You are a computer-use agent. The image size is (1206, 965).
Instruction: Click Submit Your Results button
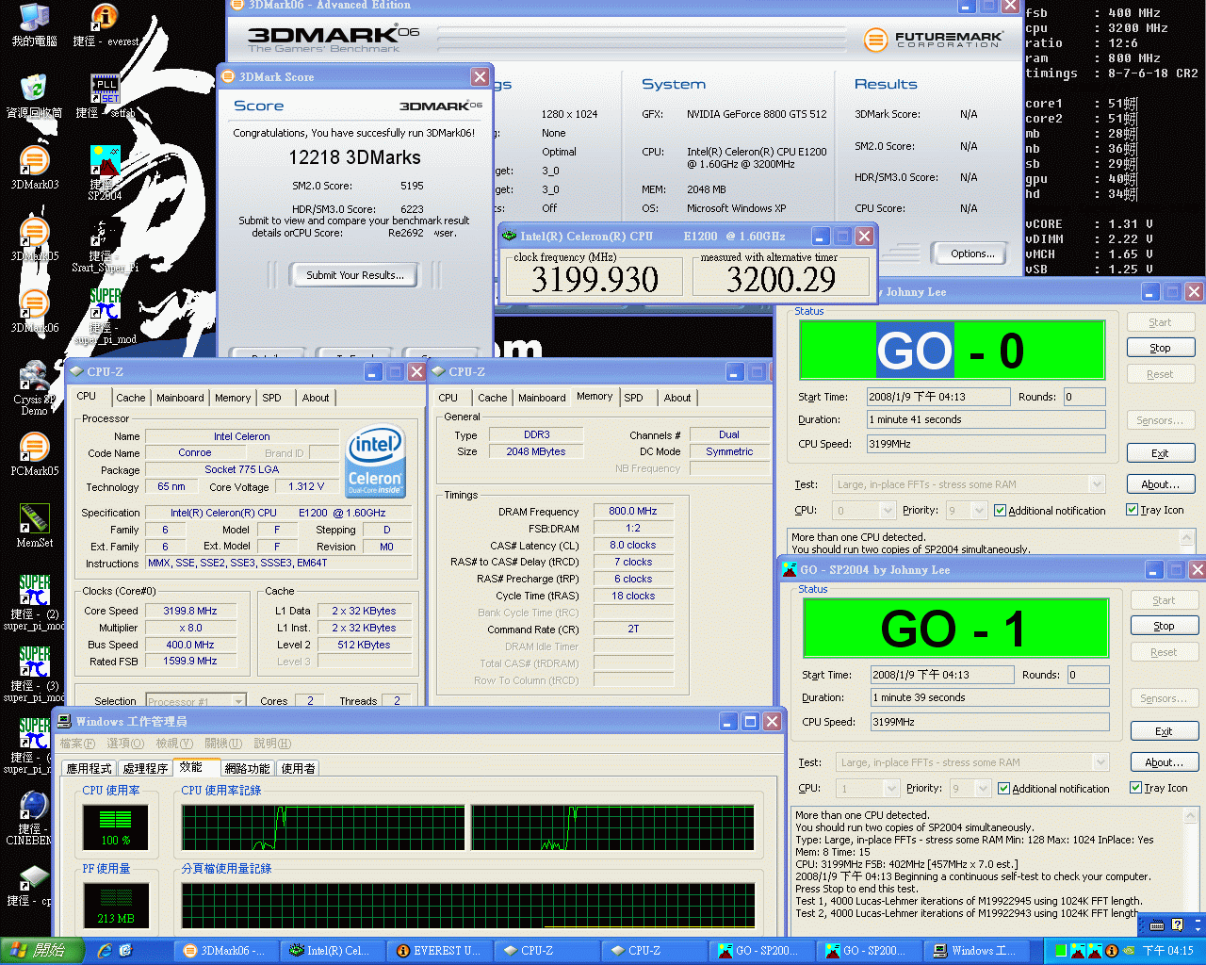355,275
